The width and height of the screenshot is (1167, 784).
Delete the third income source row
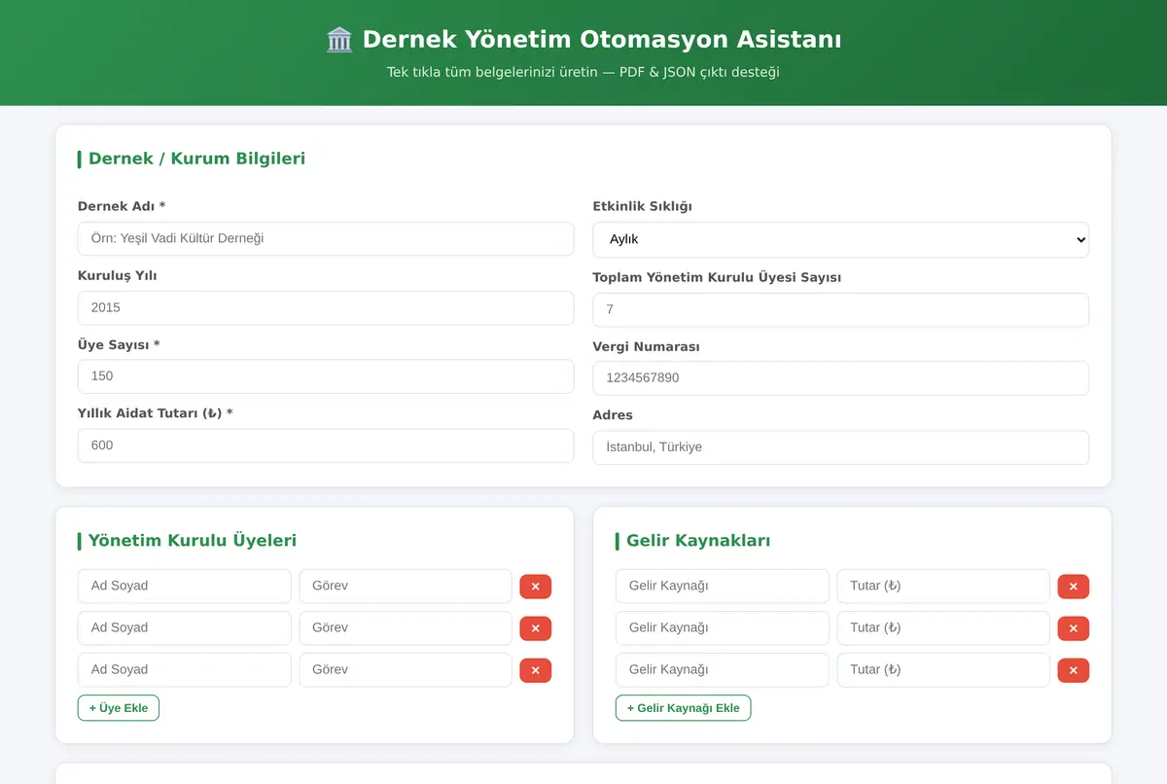click(x=1074, y=670)
